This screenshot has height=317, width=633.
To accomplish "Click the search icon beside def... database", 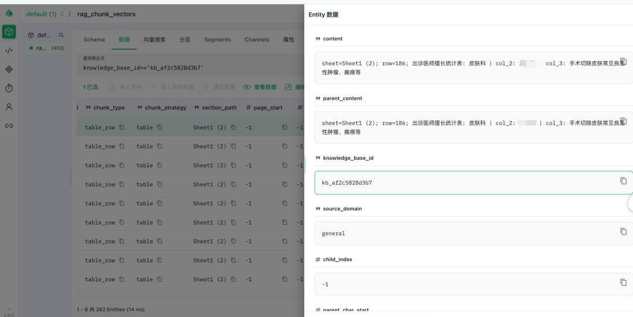I will coord(62,35).
